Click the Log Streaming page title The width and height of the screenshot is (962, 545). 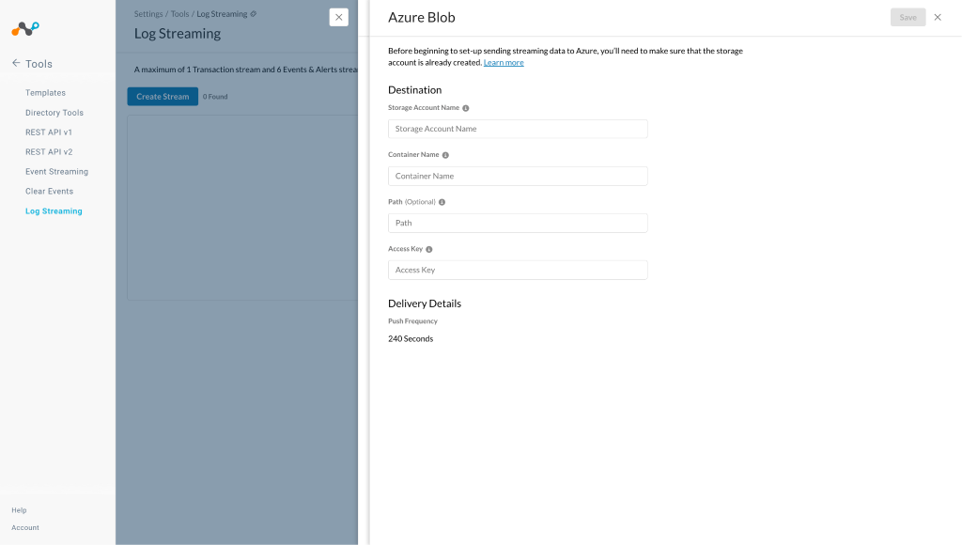[x=178, y=34]
